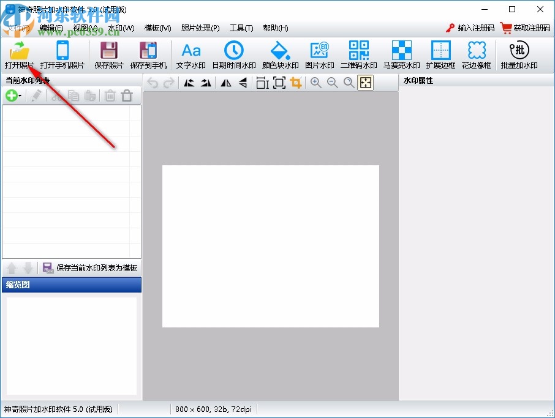Zoom in on the canvas
The width and height of the screenshot is (555, 418).
coord(315,83)
